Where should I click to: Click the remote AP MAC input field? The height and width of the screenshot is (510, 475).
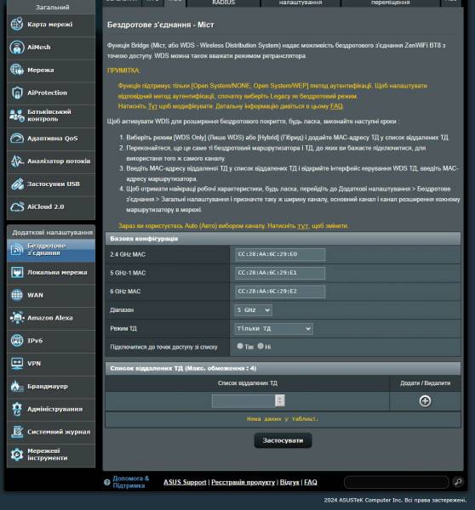(243, 400)
